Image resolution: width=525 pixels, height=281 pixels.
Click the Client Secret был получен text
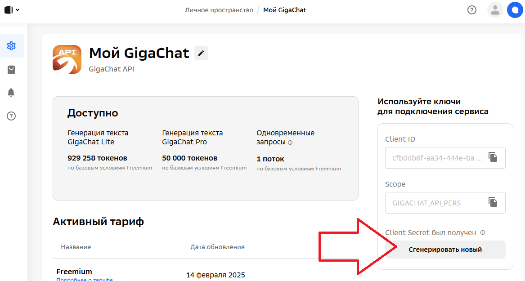click(431, 232)
